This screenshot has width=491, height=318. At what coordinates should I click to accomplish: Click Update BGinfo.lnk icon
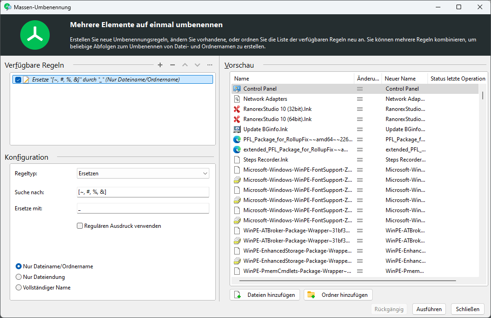pos(237,129)
